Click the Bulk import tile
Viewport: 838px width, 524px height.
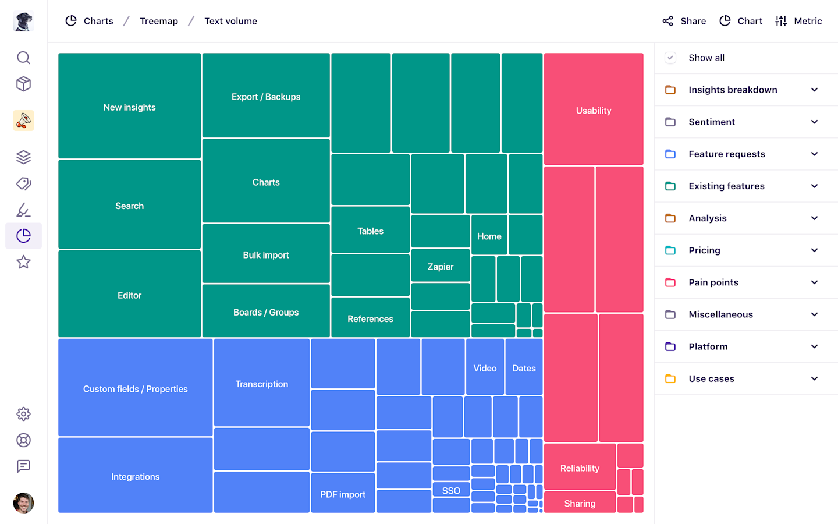[x=266, y=253]
